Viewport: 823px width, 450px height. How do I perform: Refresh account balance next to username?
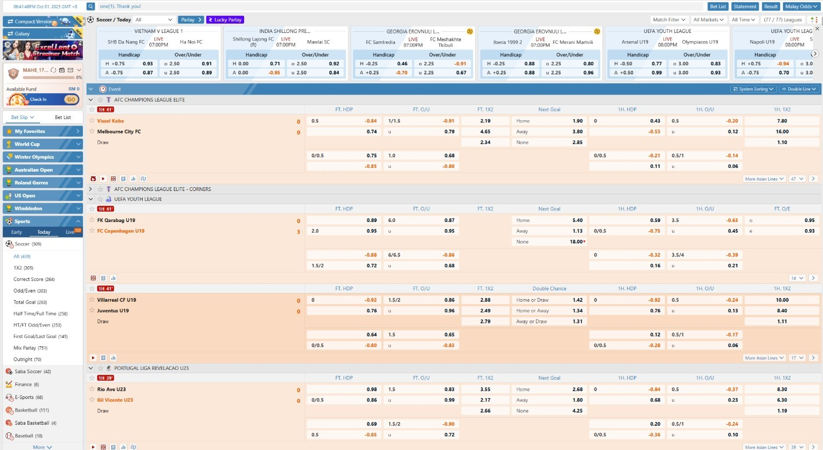tap(53, 70)
